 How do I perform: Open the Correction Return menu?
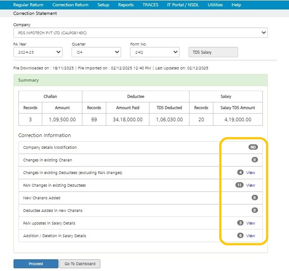coord(70,5)
